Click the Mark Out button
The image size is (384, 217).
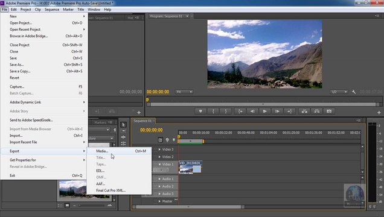tap(226, 112)
